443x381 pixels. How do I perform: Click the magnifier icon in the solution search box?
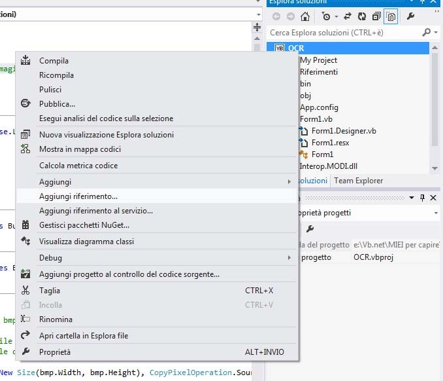pyautogui.click(x=427, y=32)
